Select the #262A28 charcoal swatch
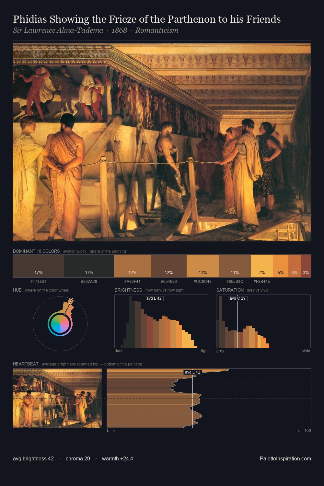 89,266
